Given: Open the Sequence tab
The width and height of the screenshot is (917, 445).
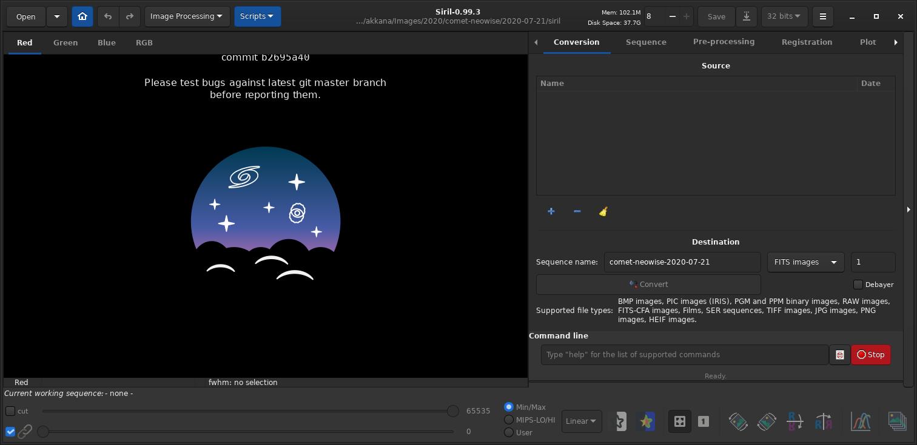Looking at the screenshot, I should pos(646,42).
